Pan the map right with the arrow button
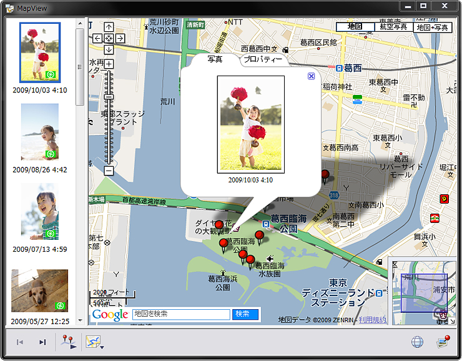 pyautogui.click(x=120, y=38)
